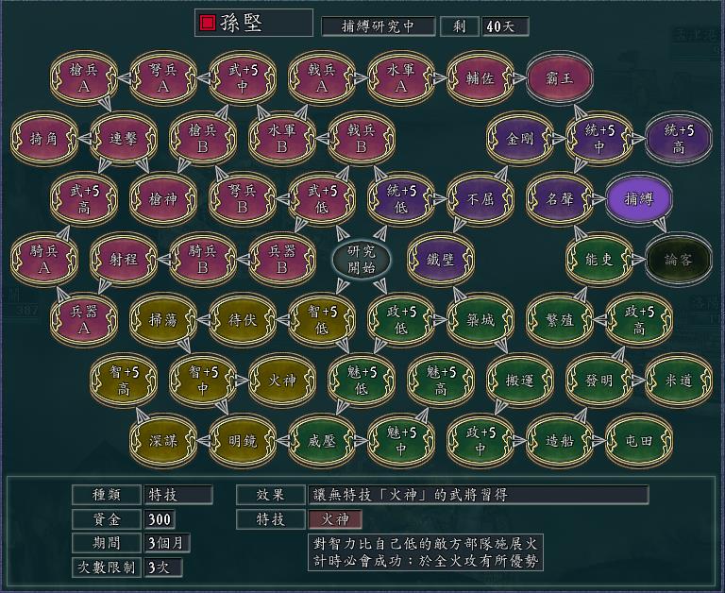Image resolution: width=725 pixels, height=593 pixels.
Task: Choose the 繁殖 node
Action: point(560,319)
